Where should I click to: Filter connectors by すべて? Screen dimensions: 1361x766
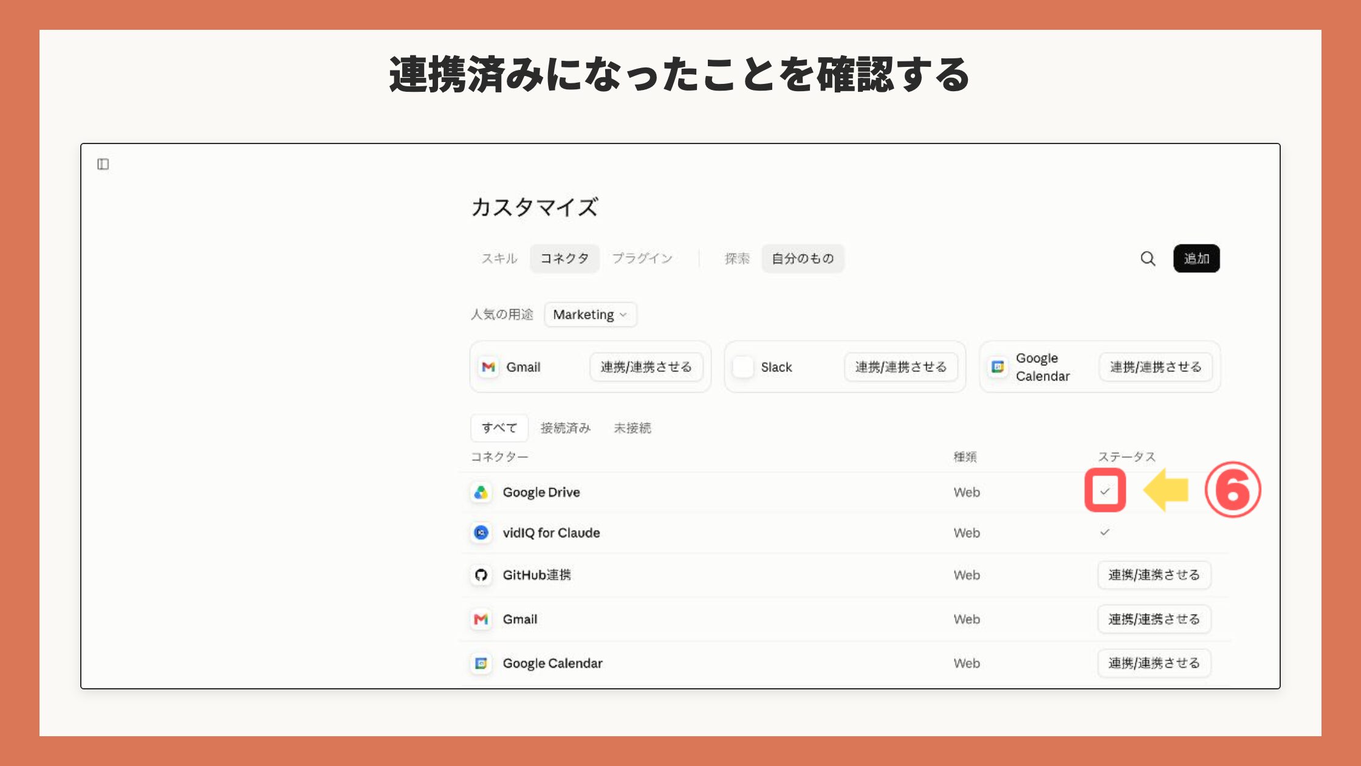pyautogui.click(x=499, y=428)
